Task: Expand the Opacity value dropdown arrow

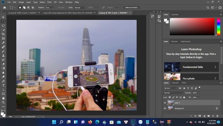Action: click(199, 93)
